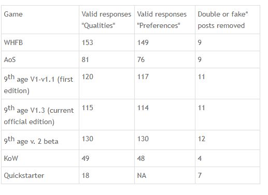The width and height of the screenshot is (268, 195).
Task: Click the NA cell for Quickstarter
Action: (142, 175)
